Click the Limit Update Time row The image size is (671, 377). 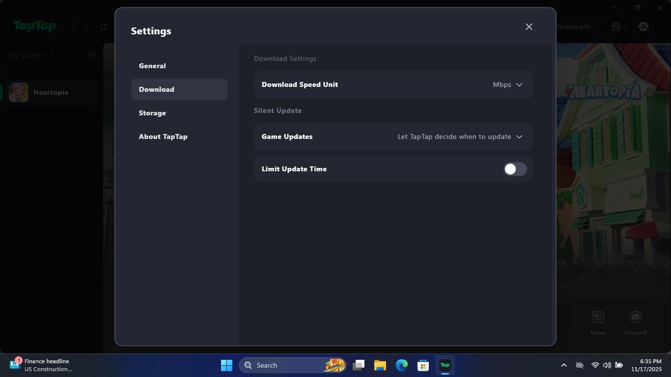pos(393,169)
